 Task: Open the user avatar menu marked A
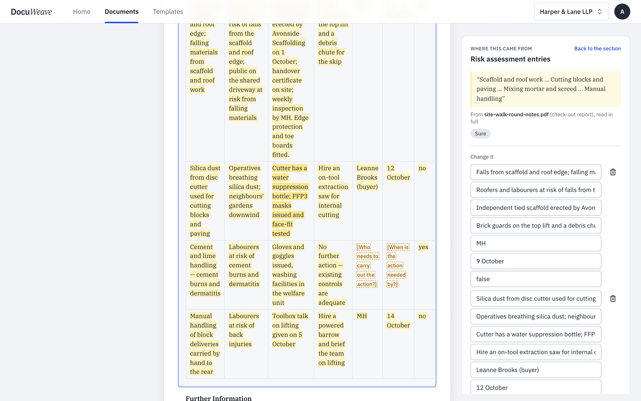tap(622, 11)
